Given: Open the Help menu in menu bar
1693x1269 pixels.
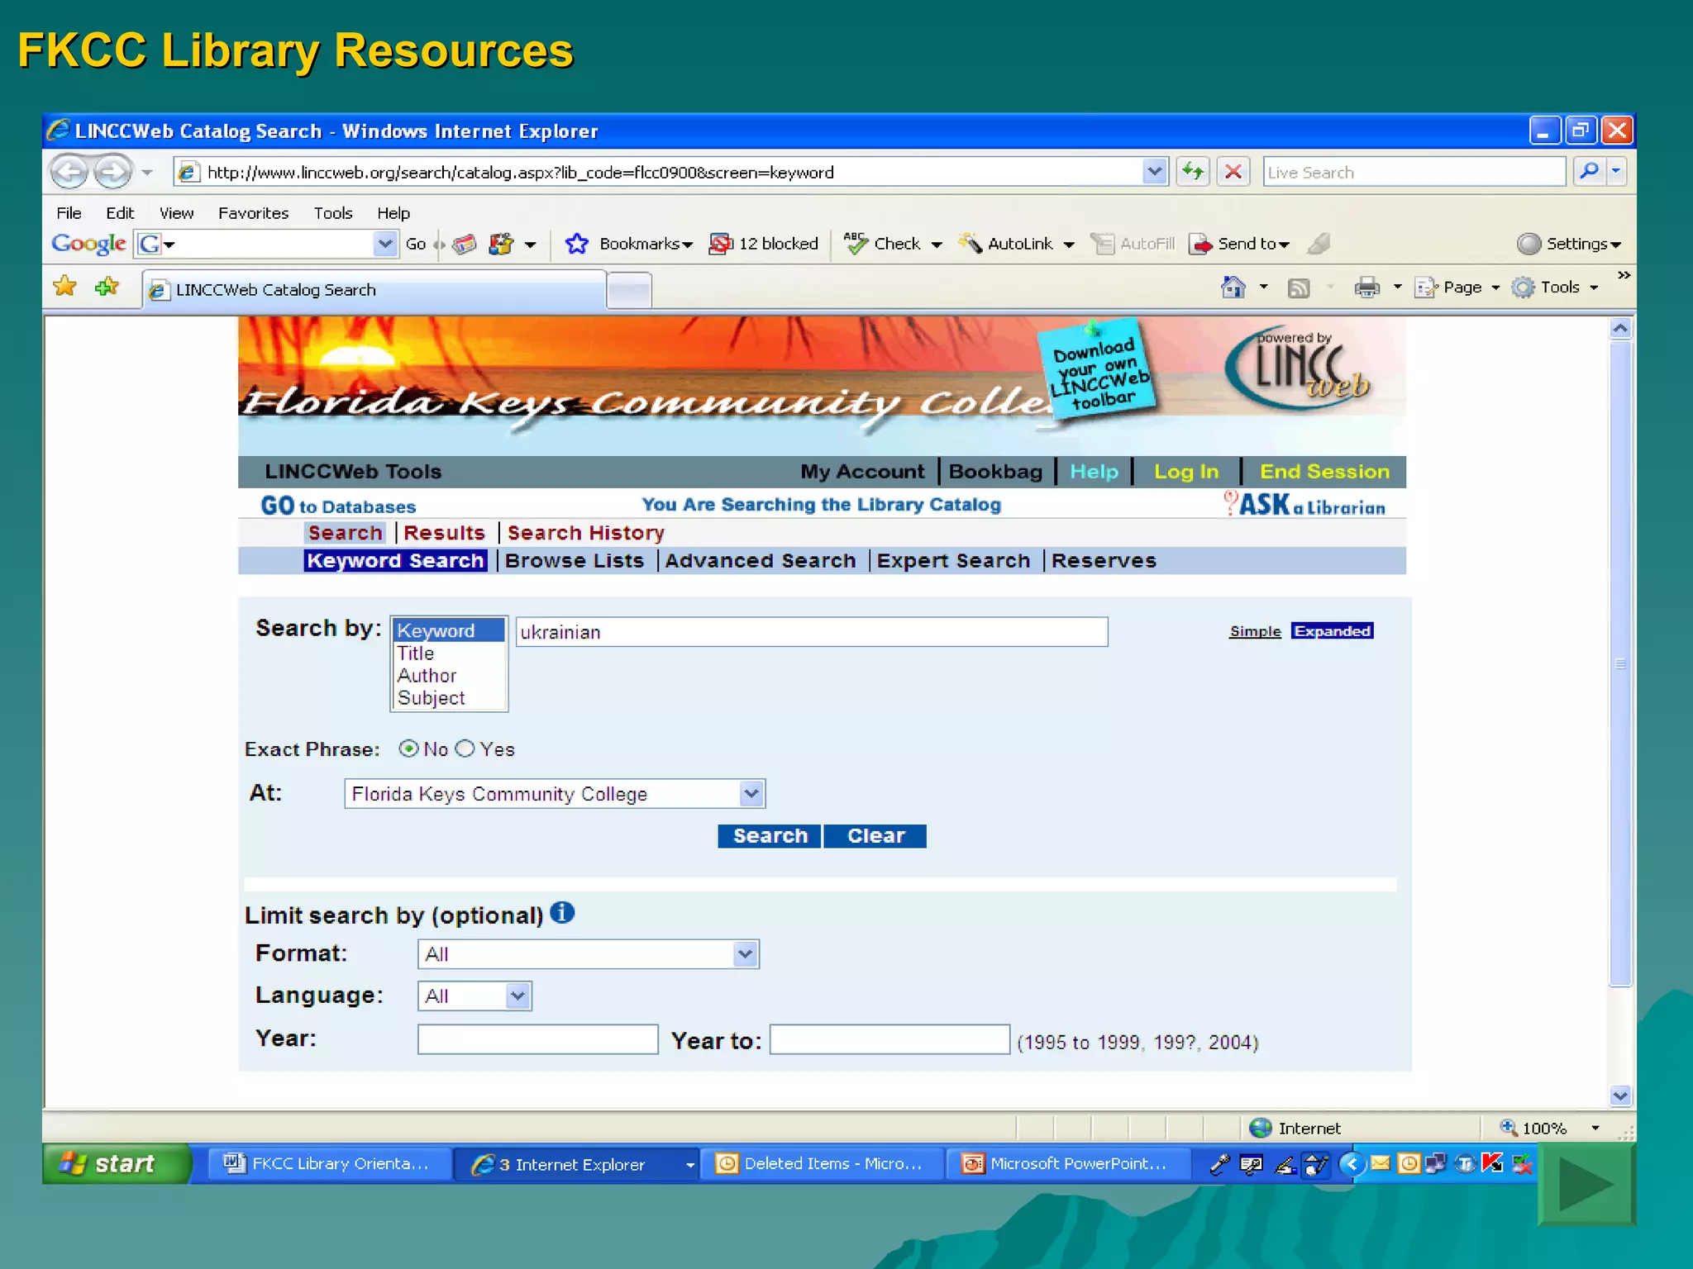Looking at the screenshot, I should point(393,213).
